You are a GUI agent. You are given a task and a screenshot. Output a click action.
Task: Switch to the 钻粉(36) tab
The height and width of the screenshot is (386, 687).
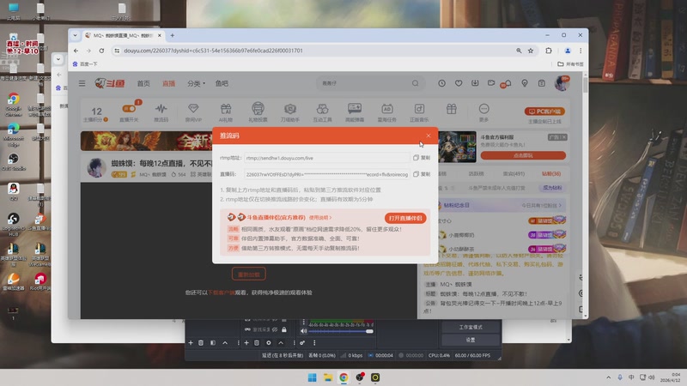[x=551, y=174]
